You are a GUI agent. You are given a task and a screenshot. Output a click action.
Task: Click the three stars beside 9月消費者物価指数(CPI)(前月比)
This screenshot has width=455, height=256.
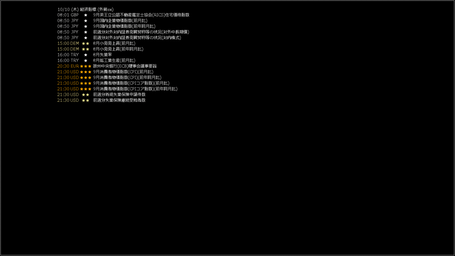click(86, 72)
